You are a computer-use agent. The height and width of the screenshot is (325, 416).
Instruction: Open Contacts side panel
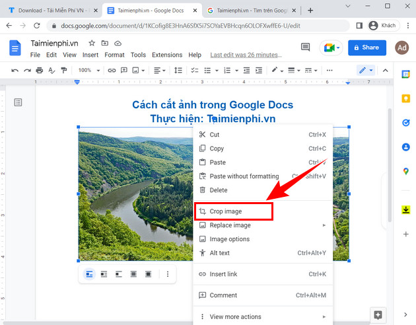click(405, 147)
